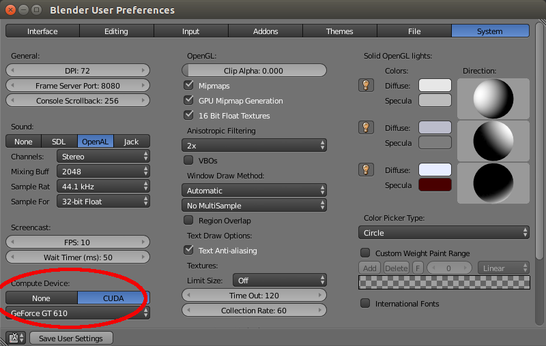546x346 pixels.
Task: Select None as compute device
Action: [x=41, y=298]
